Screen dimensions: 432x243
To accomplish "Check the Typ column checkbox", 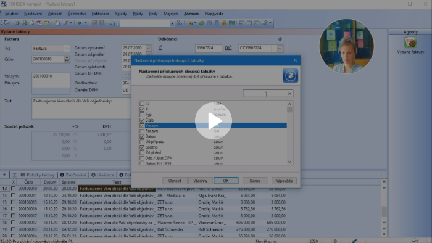I will (142, 115).
